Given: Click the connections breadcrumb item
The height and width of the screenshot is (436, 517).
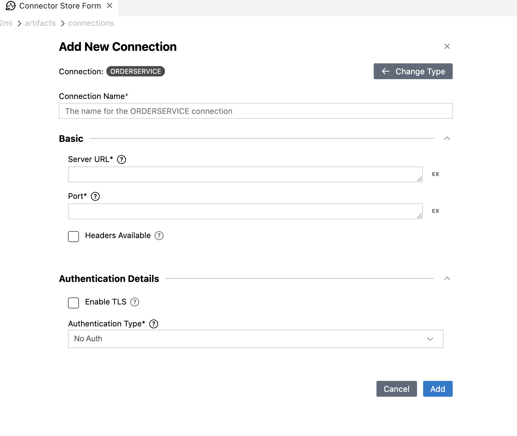Looking at the screenshot, I should point(91,23).
